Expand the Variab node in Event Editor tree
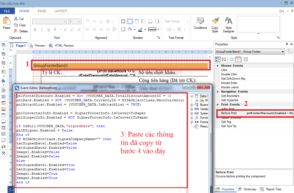The width and height of the screenshot is (294, 193). click(x=192, y=109)
